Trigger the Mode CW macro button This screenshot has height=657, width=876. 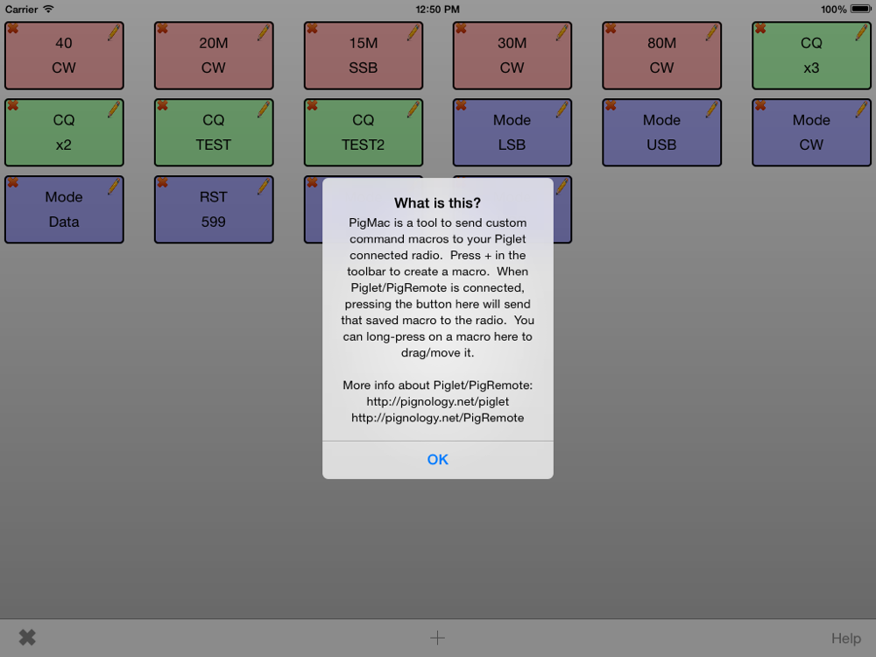(812, 132)
